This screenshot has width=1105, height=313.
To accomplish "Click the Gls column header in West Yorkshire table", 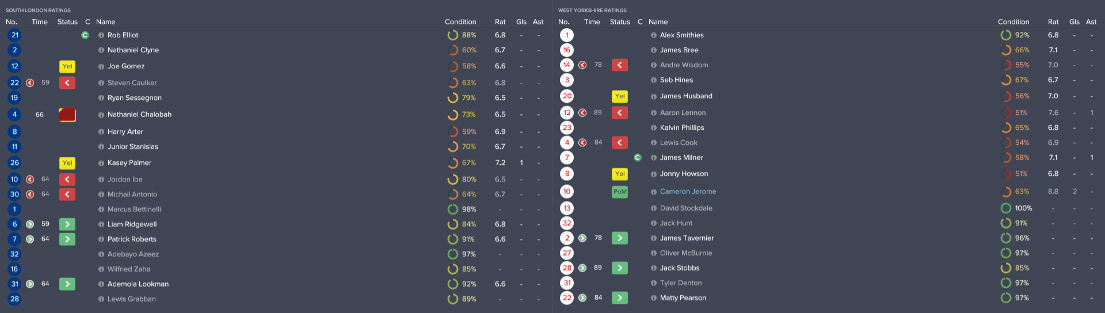I will pyautogui.click(x=1074, y=22).
